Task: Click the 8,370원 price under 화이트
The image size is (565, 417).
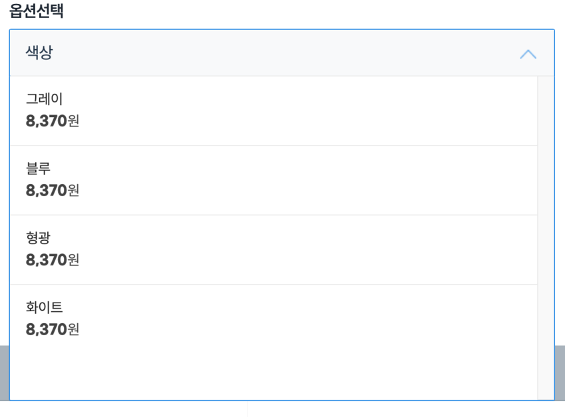Action: [x=53, y=329]
